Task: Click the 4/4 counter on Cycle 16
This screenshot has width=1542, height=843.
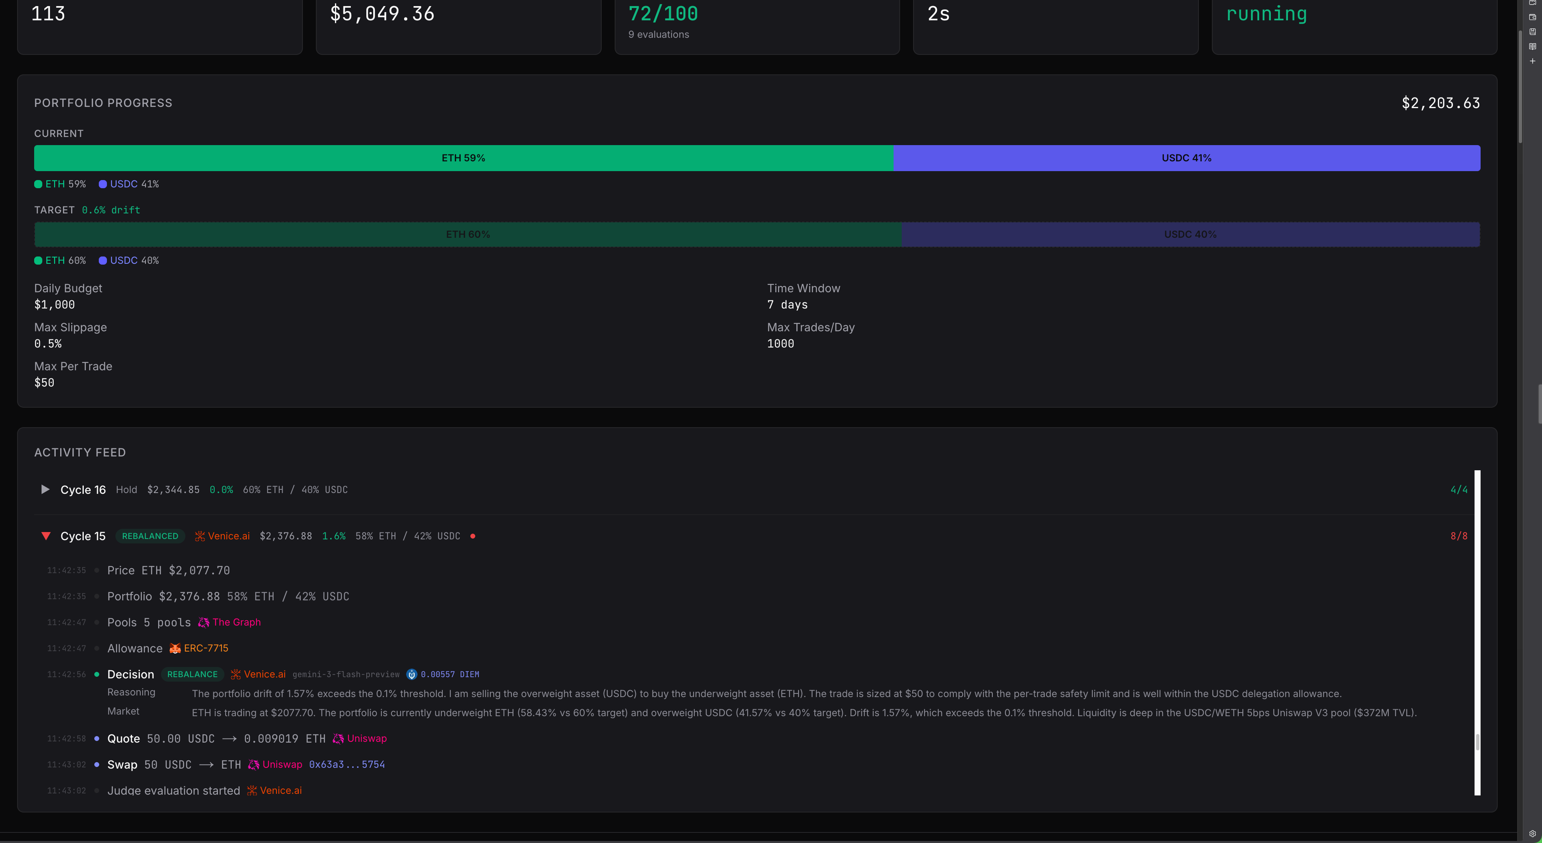Action: point(1459,490)
